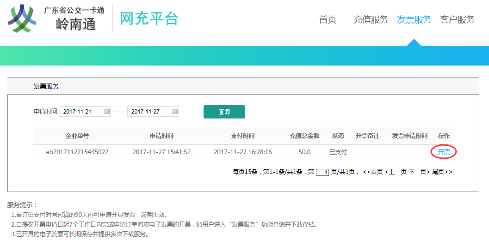Click the start date field 2017-11-21
This screenshot has height=246, width=489.
coord(85,112)
